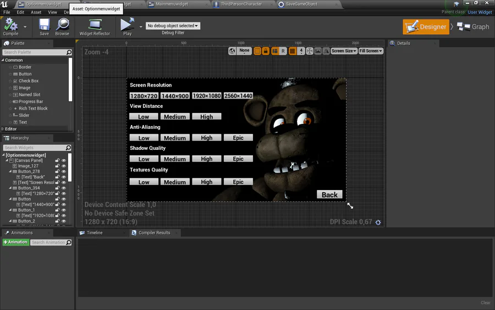
Task: Switch to Mainmenuwidget tab
Action: click(x=172, y=4)
